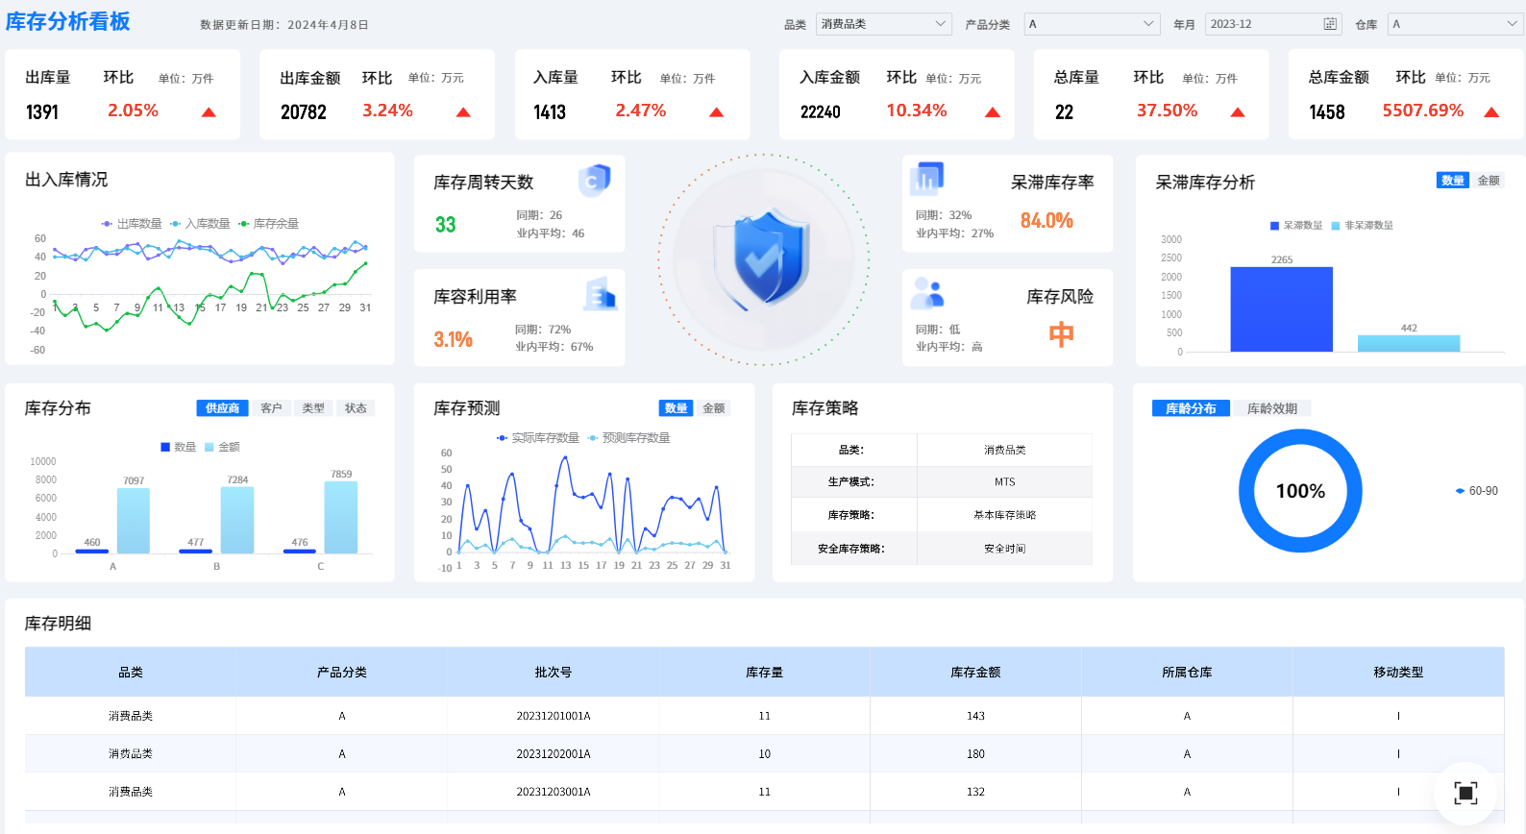
Task: Switch 库存分布 to 客户 tab
Action: [271, 408]
